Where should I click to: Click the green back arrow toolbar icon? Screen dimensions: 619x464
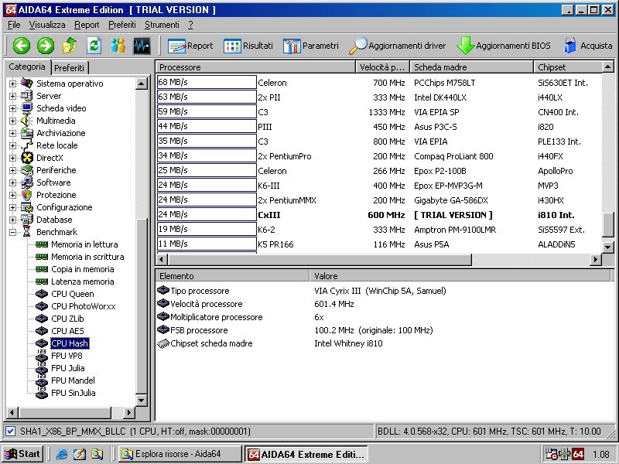(x=21, y=46)
